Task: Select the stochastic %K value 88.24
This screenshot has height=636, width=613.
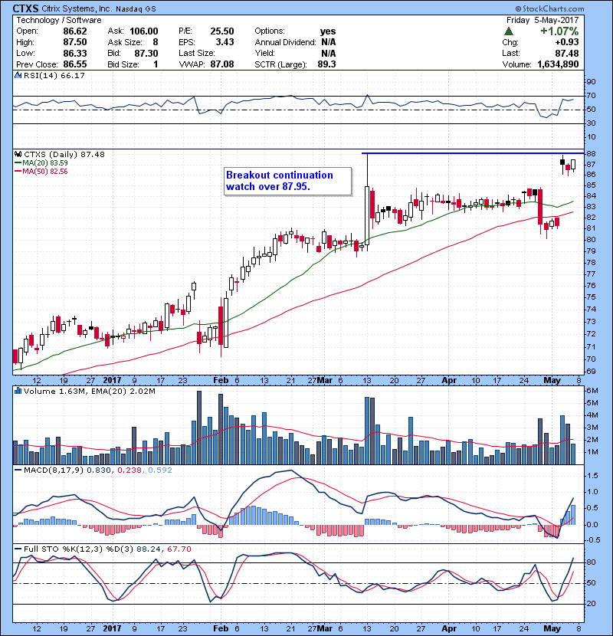Action: (x=149, y=549)
